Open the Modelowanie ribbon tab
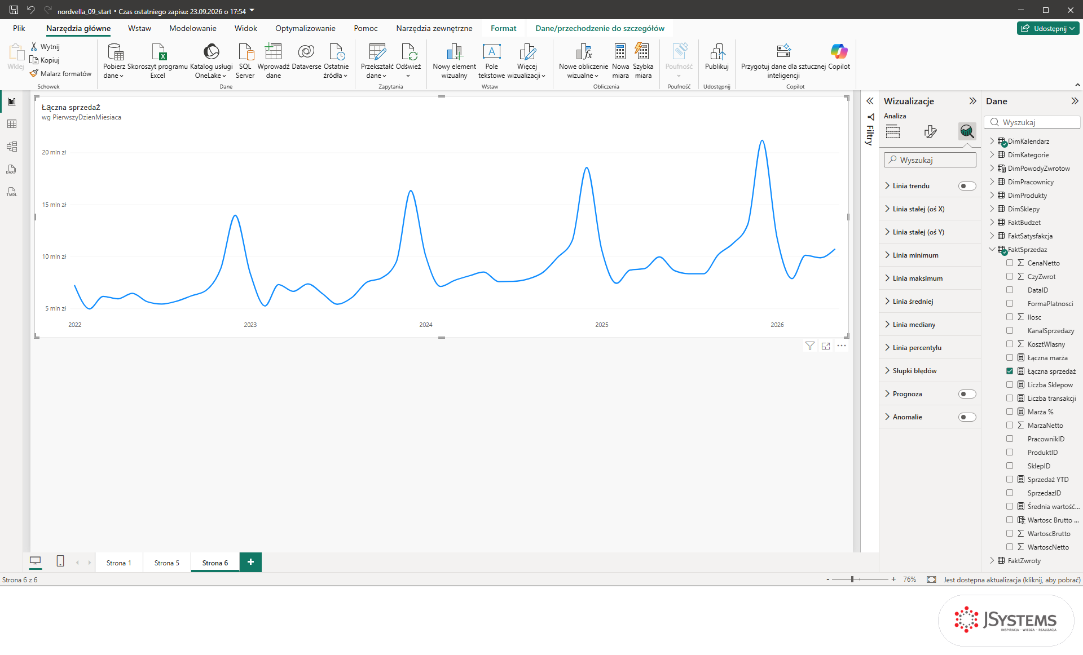 (x=192, y=28)
